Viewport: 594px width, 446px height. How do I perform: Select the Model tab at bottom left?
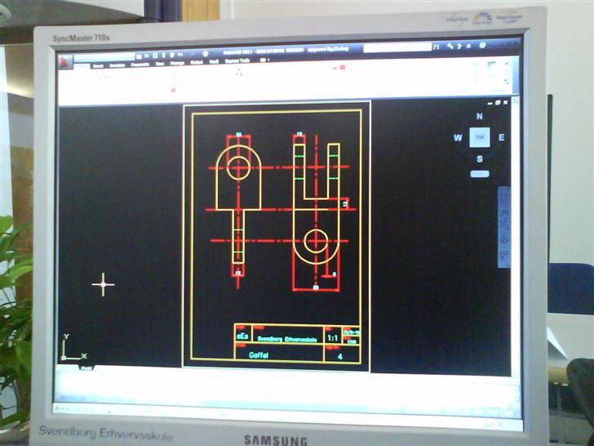(x=86, y=368)
